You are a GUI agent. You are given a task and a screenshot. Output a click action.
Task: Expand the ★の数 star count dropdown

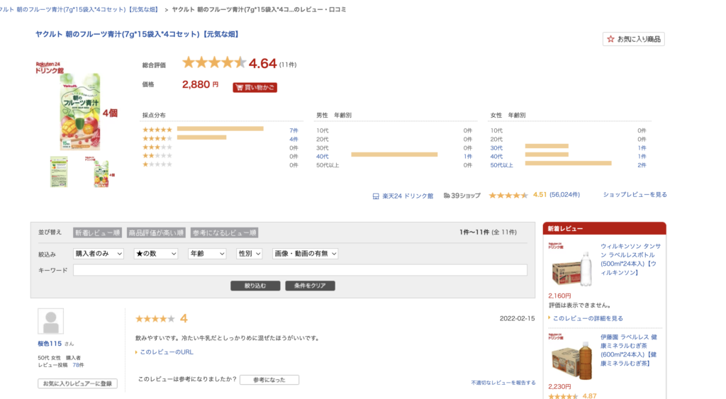[x=155, y=253]
